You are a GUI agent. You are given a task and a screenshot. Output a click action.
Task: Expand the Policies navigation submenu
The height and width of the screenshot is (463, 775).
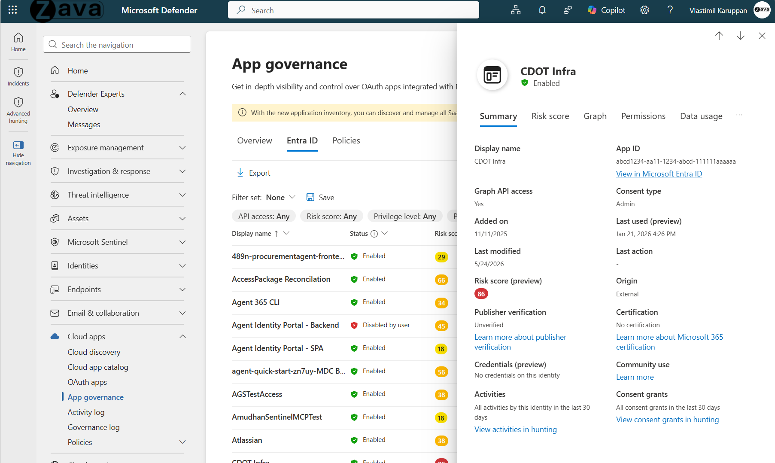[182, 442]
